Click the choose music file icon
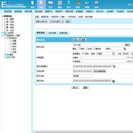This screenshot has height=133, width=133. tap(114, 81)
